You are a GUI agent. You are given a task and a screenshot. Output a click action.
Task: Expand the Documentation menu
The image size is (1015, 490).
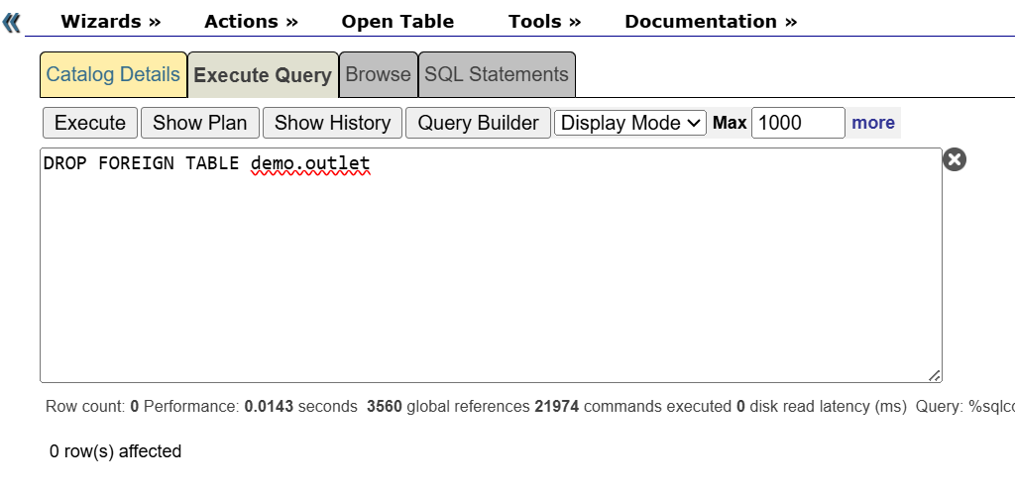(710, 22)
